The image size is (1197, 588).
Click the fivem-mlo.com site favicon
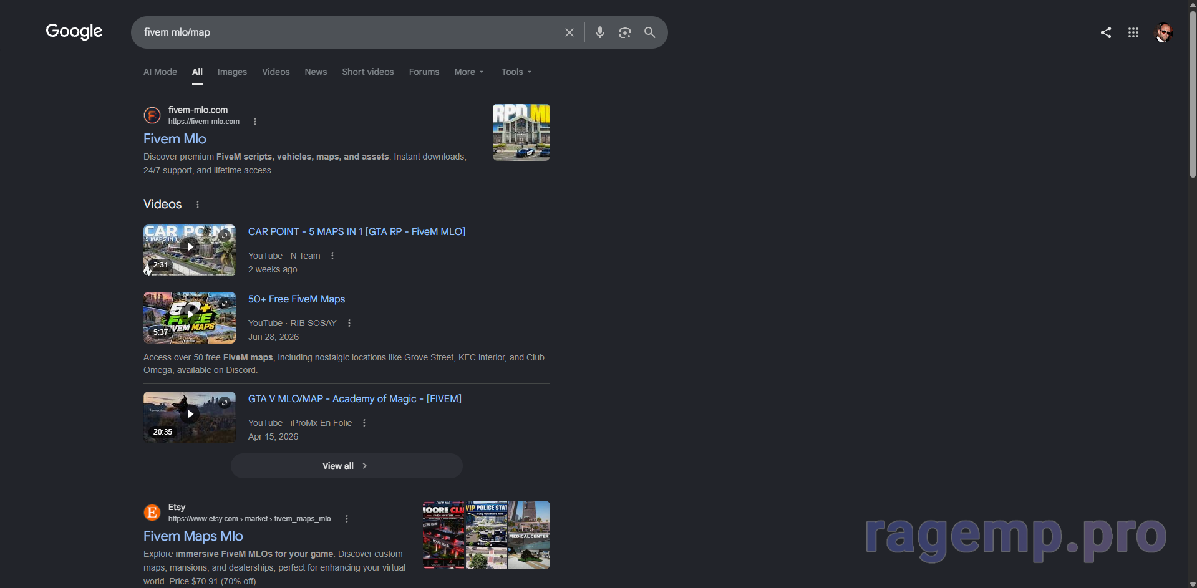[152, 115]
